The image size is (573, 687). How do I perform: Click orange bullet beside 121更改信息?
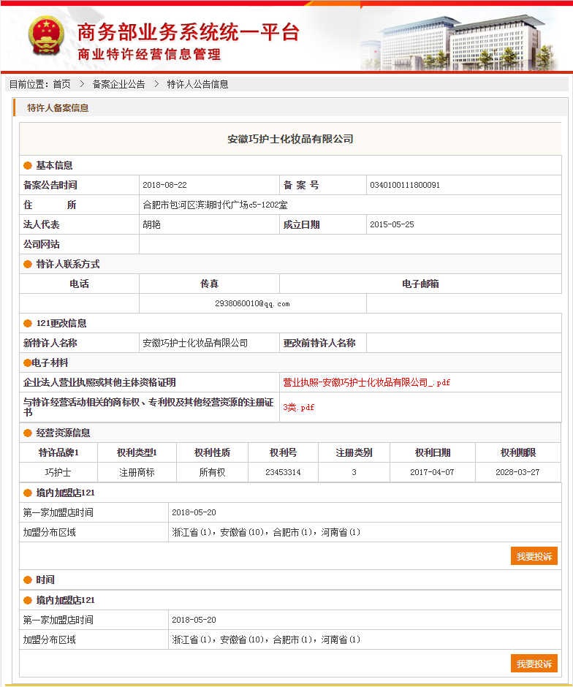tap(28, 324)
